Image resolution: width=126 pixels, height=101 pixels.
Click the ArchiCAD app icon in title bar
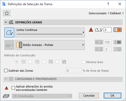(x=4, y=4)
